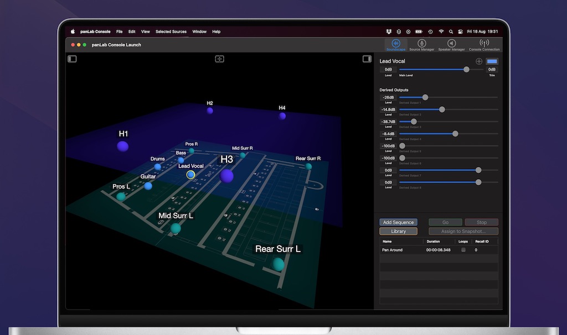This screenshot has height=335, width=567.
Task: Select the H3 speaker sphere
Action: click(x=226, y=176)
